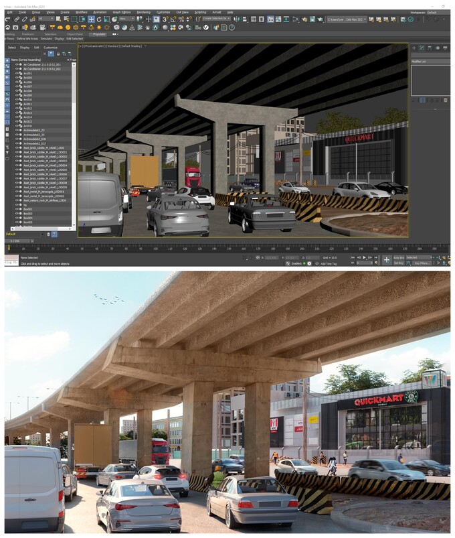Open the selection filter All dropdown
This screenshot has width=455, height=538.
click(45, 19)
